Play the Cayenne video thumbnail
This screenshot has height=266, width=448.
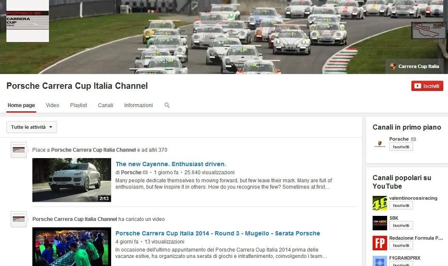72,180
